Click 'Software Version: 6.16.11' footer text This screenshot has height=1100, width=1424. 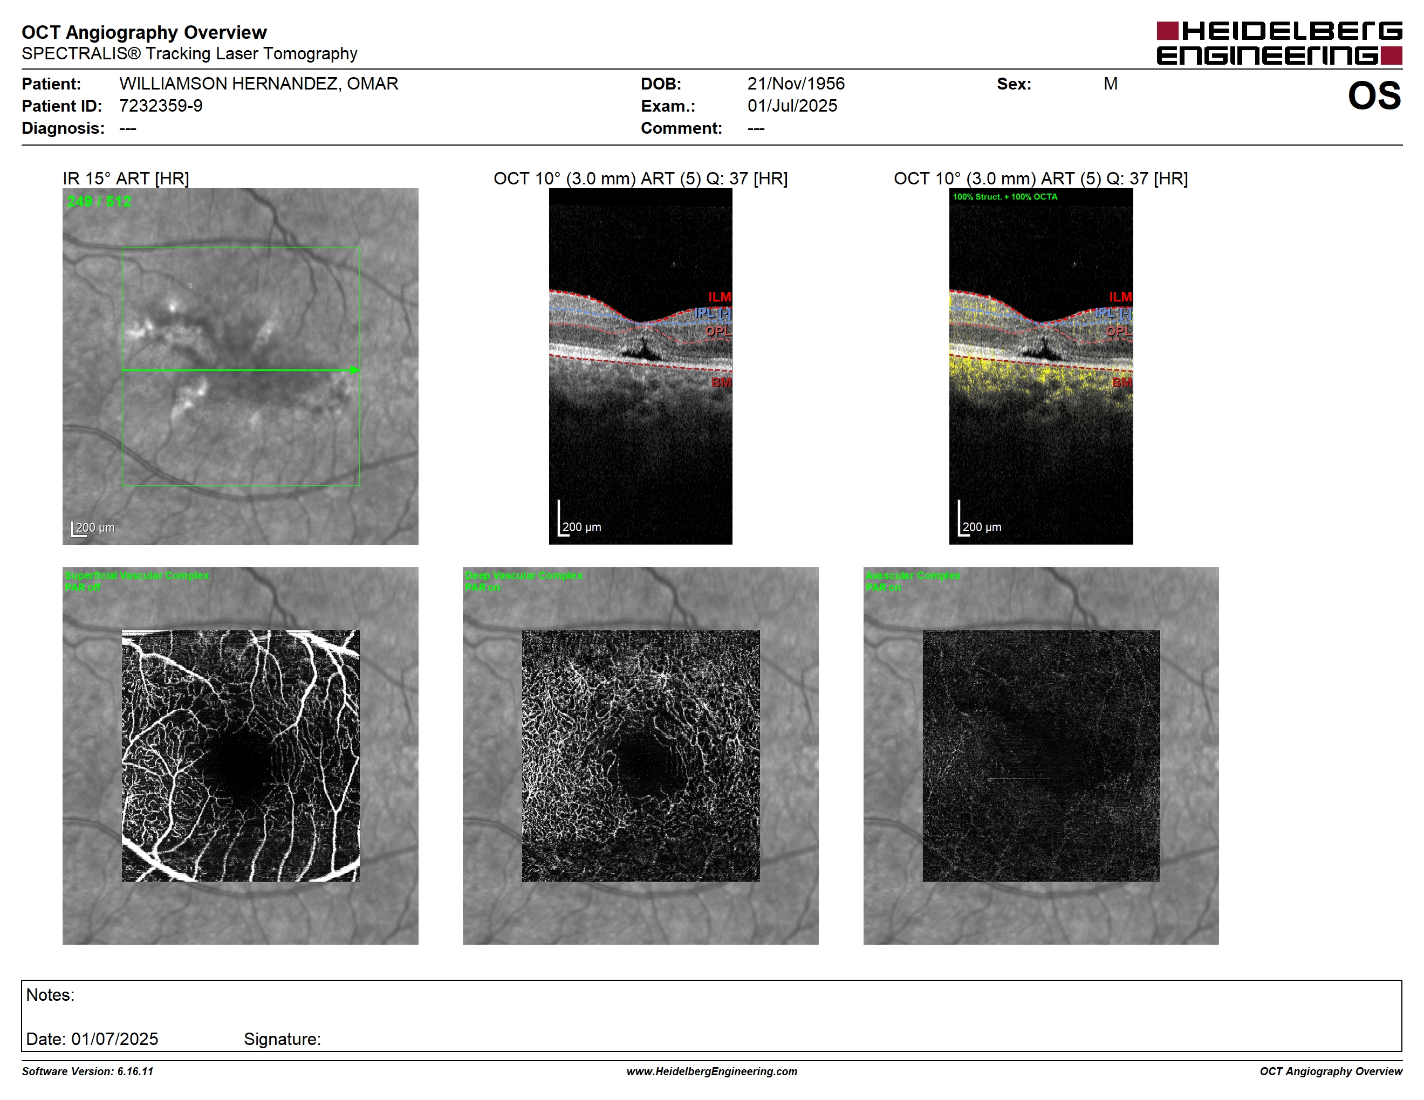(87, 1071)
